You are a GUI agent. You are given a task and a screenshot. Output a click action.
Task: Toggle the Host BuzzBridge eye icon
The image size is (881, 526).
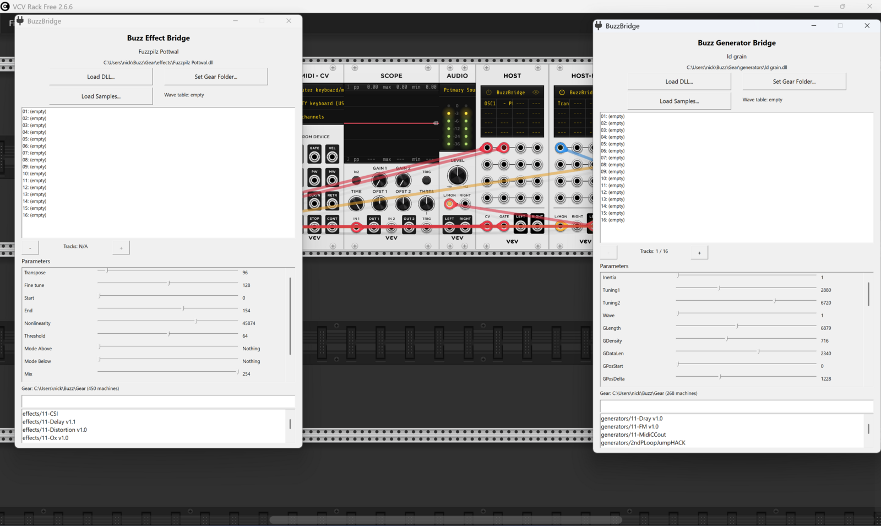click(536, 93)
